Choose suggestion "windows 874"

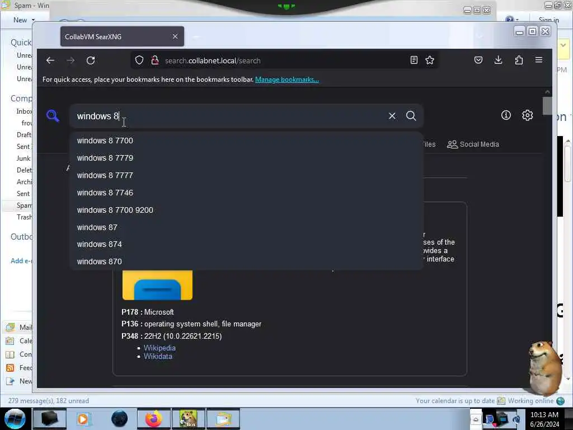pyautogui.click(x=246, y=244)
